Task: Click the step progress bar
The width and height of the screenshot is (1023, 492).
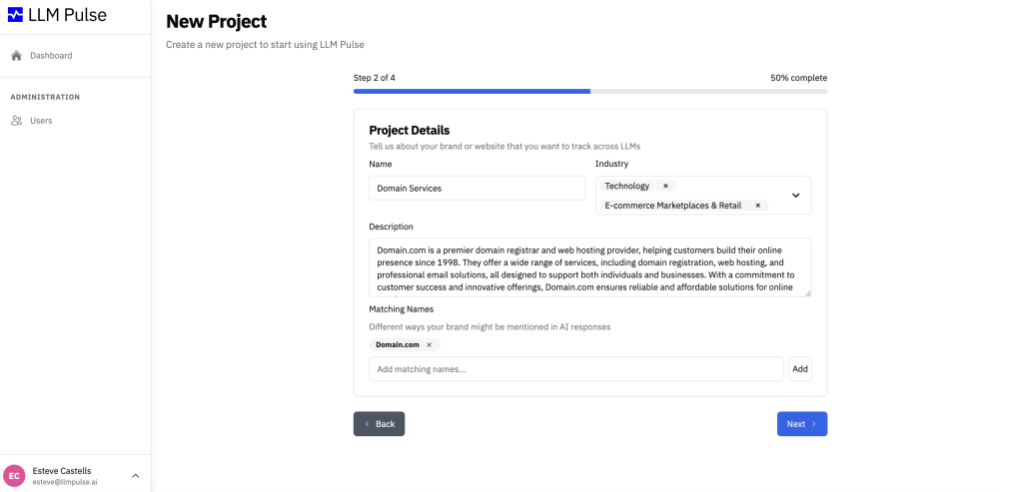Action: point(590,91)
